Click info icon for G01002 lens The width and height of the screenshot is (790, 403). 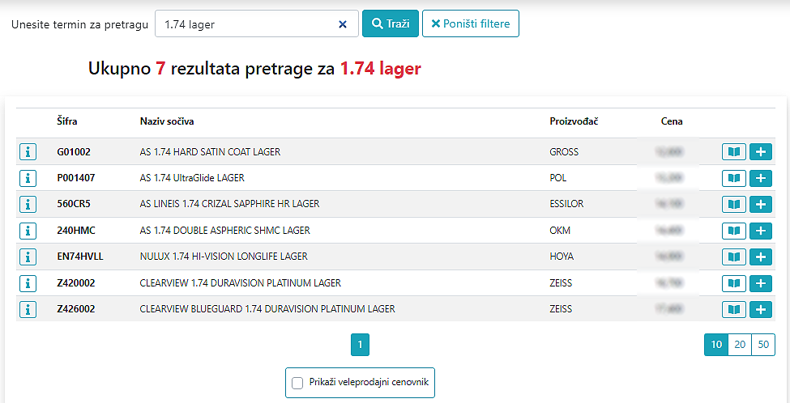[x=28, y=151]
